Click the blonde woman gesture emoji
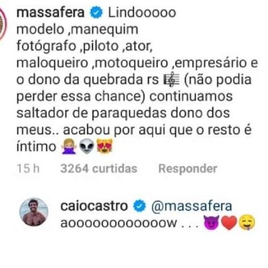Viewport: 268px width, 268px height. tap(69, 147)
